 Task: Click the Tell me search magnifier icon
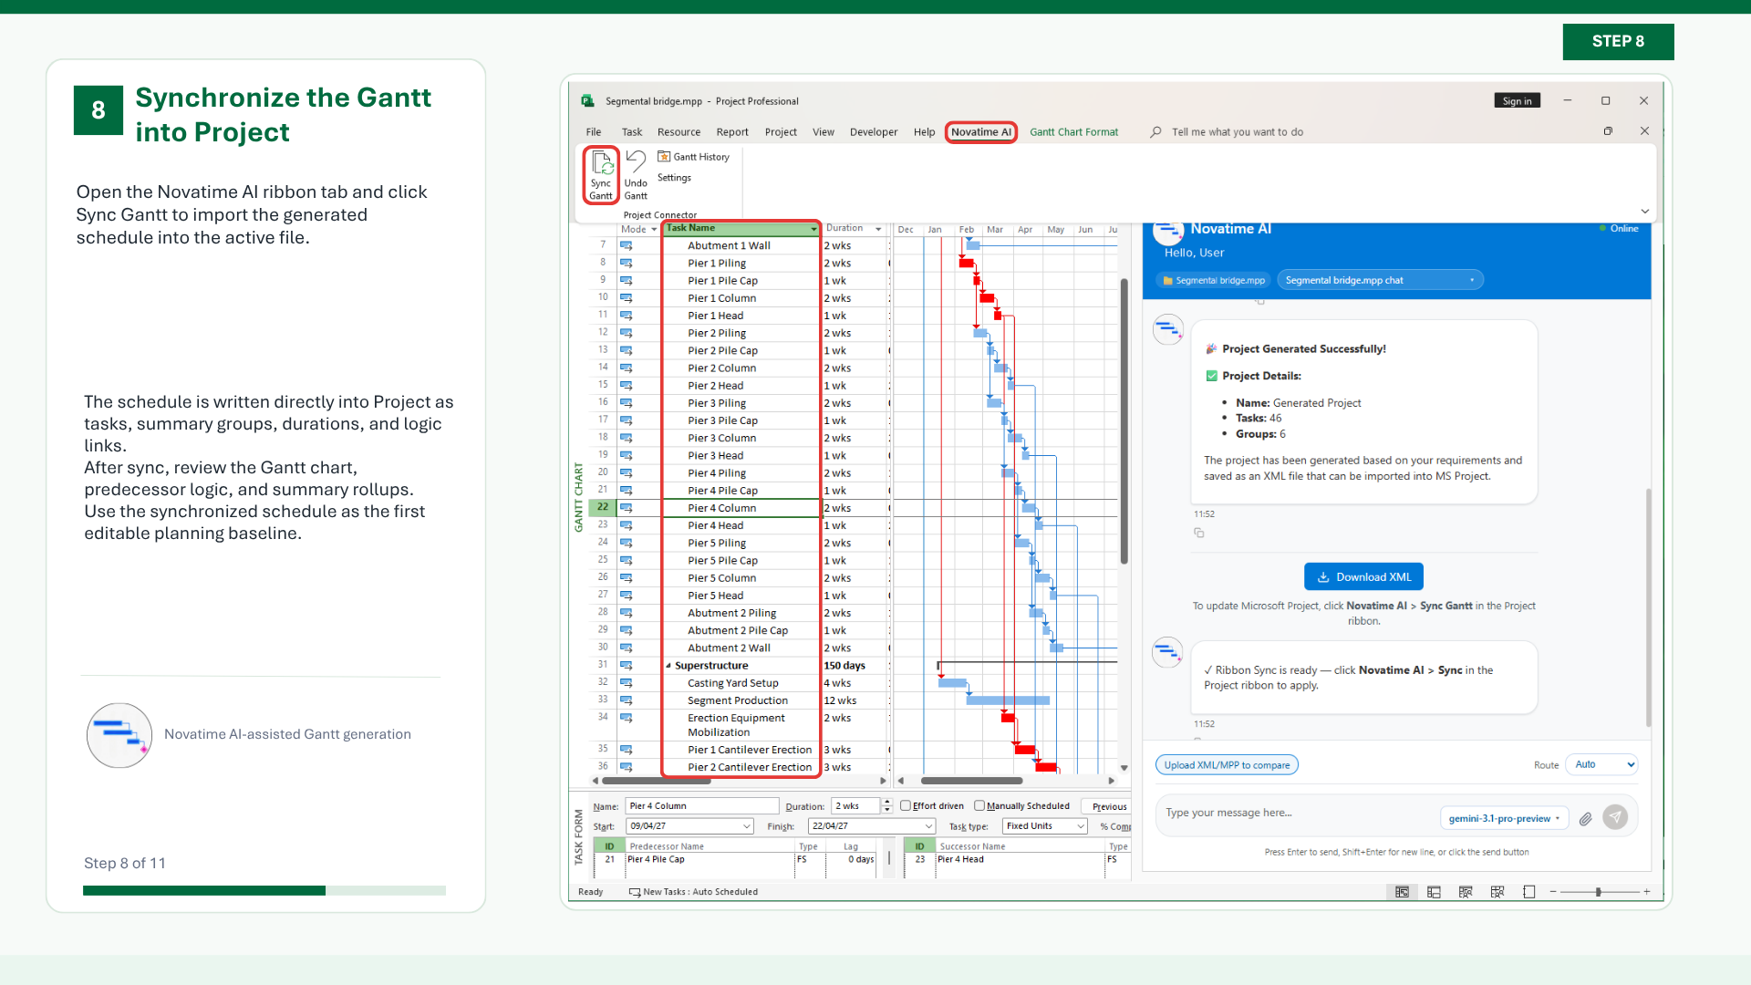point(1155,132)
